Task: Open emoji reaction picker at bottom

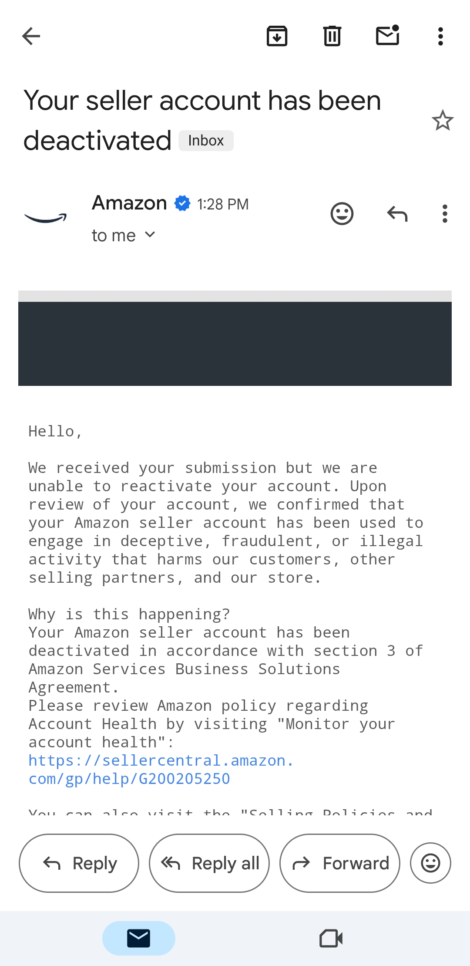Action: (x=430, y=863)
